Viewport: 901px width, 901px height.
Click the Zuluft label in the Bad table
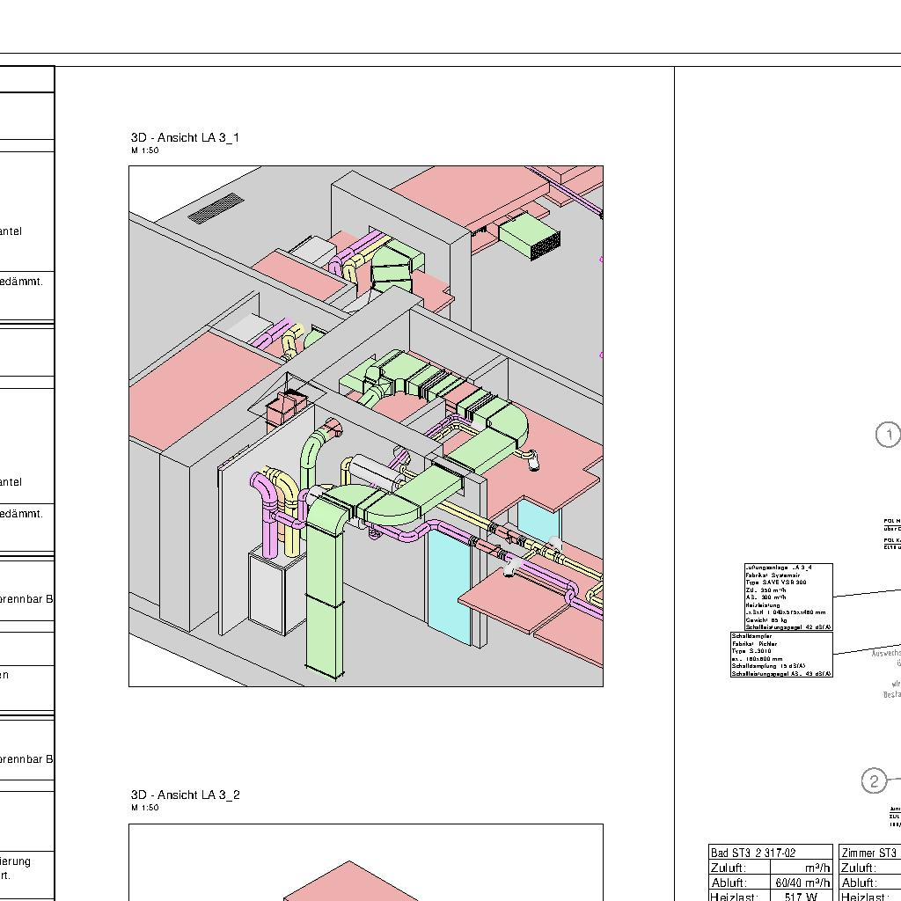tap(729, 868)
